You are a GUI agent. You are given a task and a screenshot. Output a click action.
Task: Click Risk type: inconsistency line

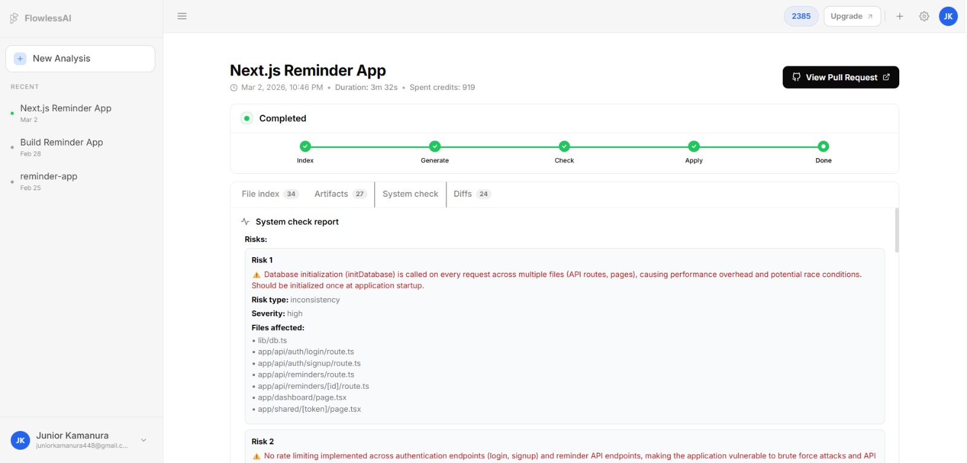[x=296, y=300]
